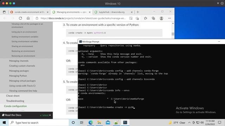The image size is (225, 126).
Task: Open Cortana circle on the taskbar
Action: 73,122
